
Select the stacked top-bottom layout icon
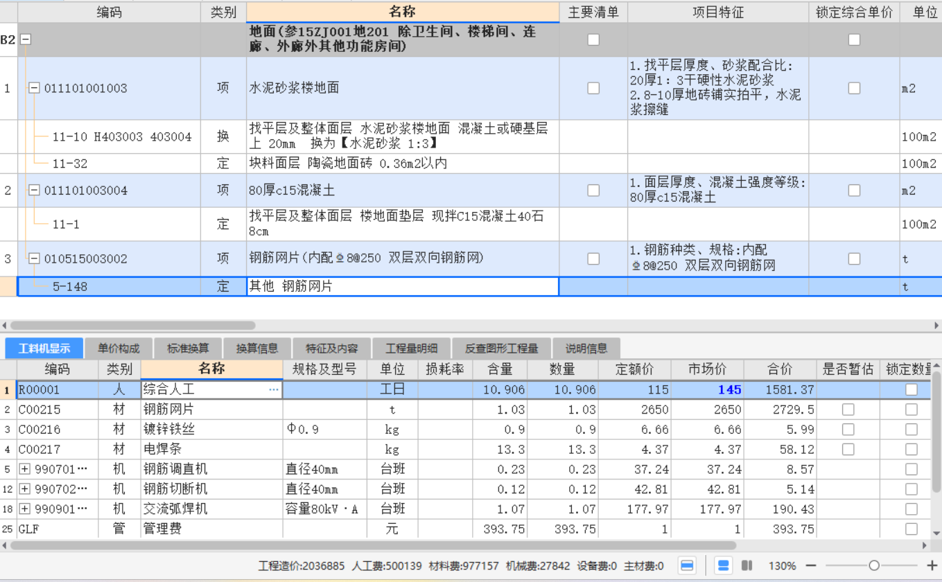(723, 565)
